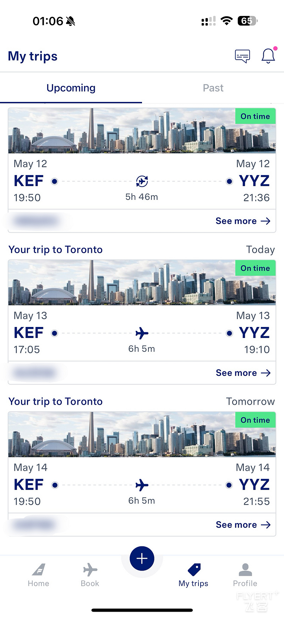Select My trips tag icon
The height and width of the screenshot is (617, 284).
(x=194, y=570)
